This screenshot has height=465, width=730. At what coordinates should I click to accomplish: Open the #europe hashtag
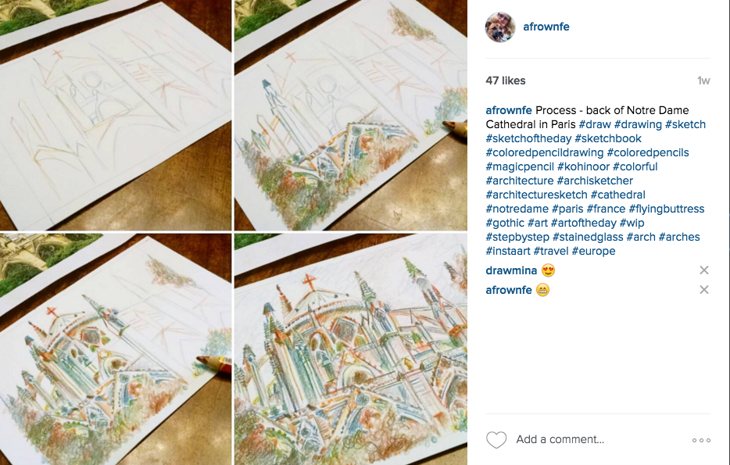tap(593, 252)
